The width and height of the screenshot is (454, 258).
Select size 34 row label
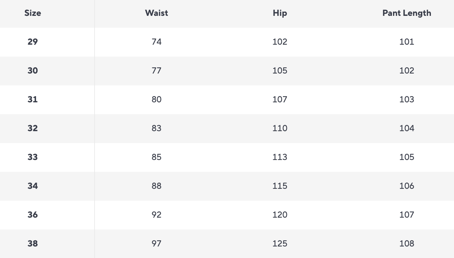point(32,186)
